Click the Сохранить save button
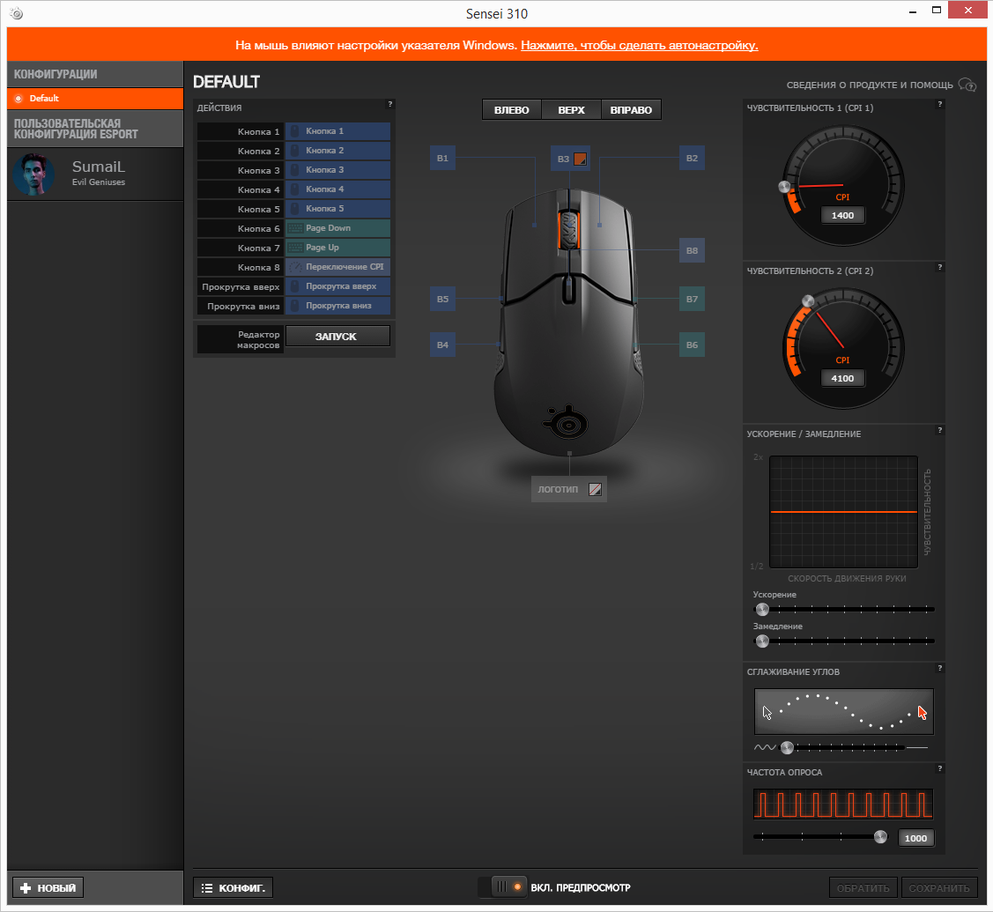 pos(939,888)
